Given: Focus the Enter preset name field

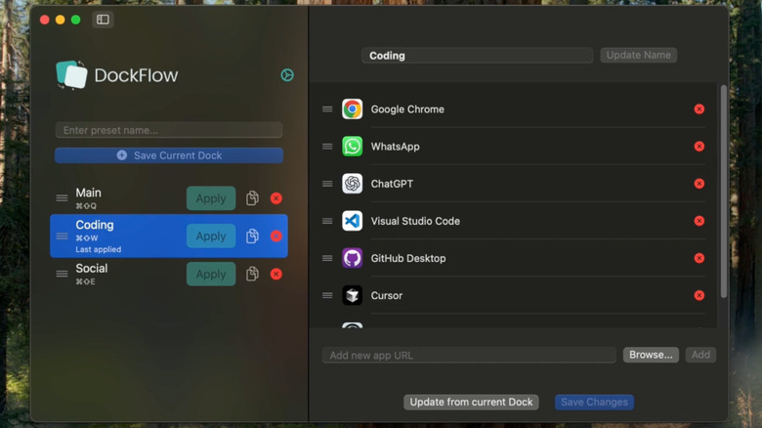Looking at the screenshot, I should point(169,130).
